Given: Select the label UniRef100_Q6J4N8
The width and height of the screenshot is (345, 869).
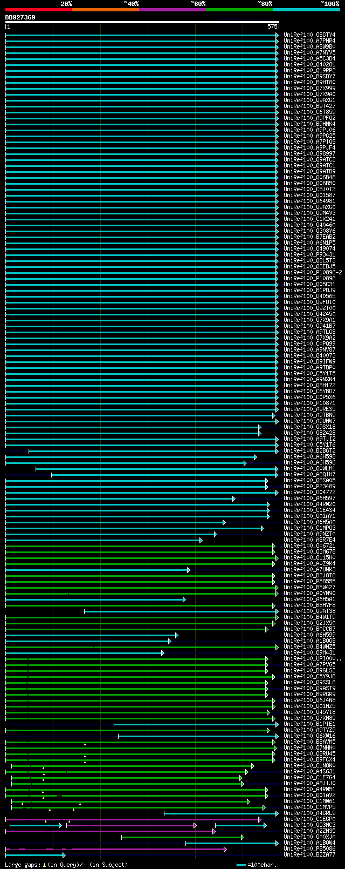Looking at the screenshot, I should tap(309, 700).
